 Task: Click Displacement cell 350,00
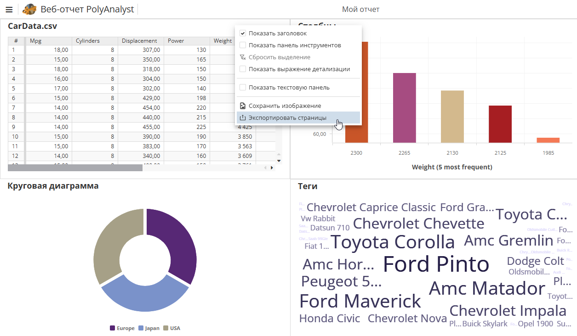pyautogui.click(x=141, y=60)
